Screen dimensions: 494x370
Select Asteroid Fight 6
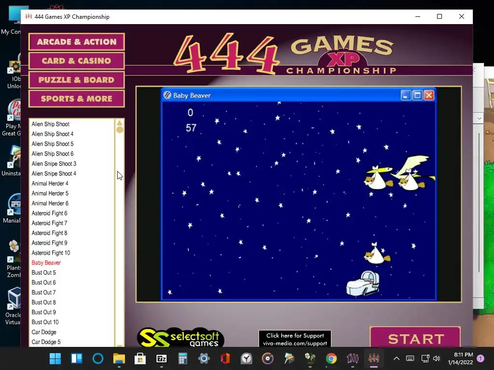(49, 213)
